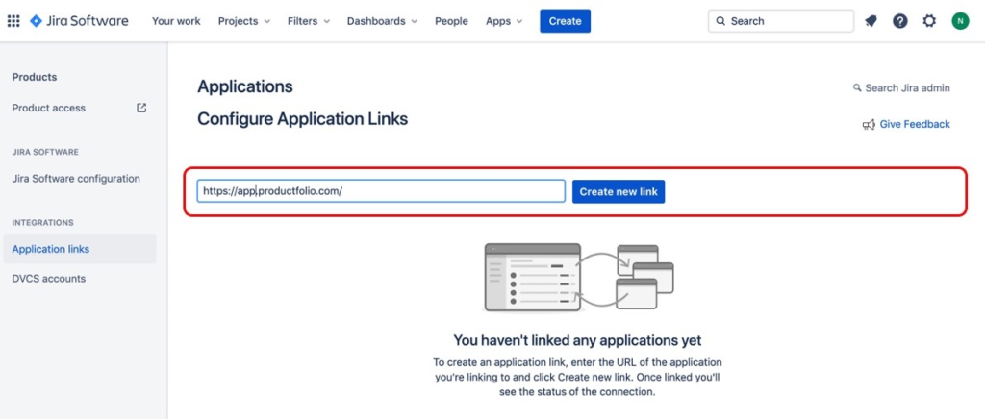Focus the application URL input field
Viewport: 985px width, 419px height.
tap(381, 191)
